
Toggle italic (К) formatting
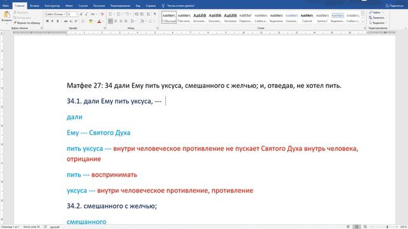[52, 21]
